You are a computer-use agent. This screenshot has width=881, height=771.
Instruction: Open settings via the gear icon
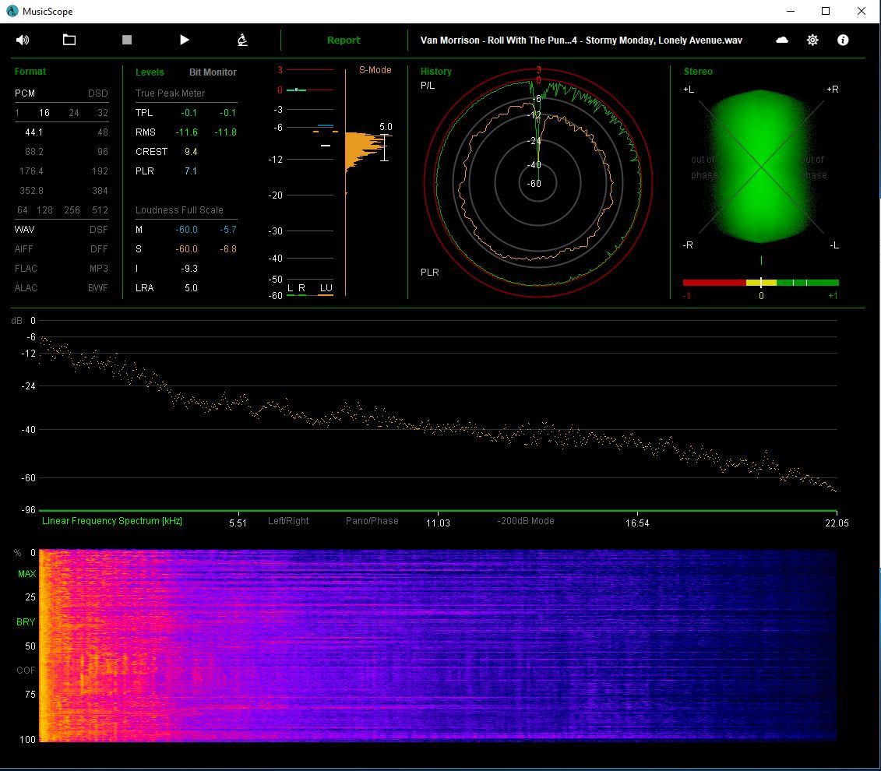(812, 40)
